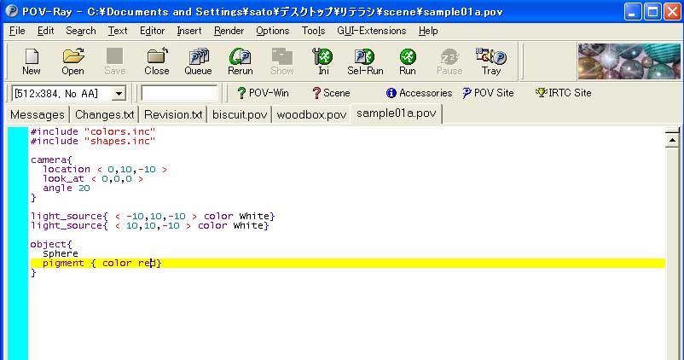
Task: Click the Sel-Run toolbar icon
Action: [365, 62]
